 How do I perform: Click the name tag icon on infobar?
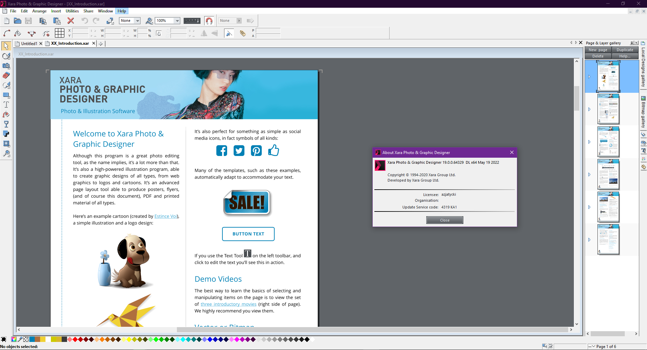(x=243, y=33)
